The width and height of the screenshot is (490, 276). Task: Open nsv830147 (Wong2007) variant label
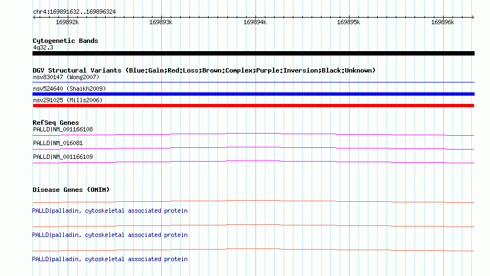click(66, 77)
